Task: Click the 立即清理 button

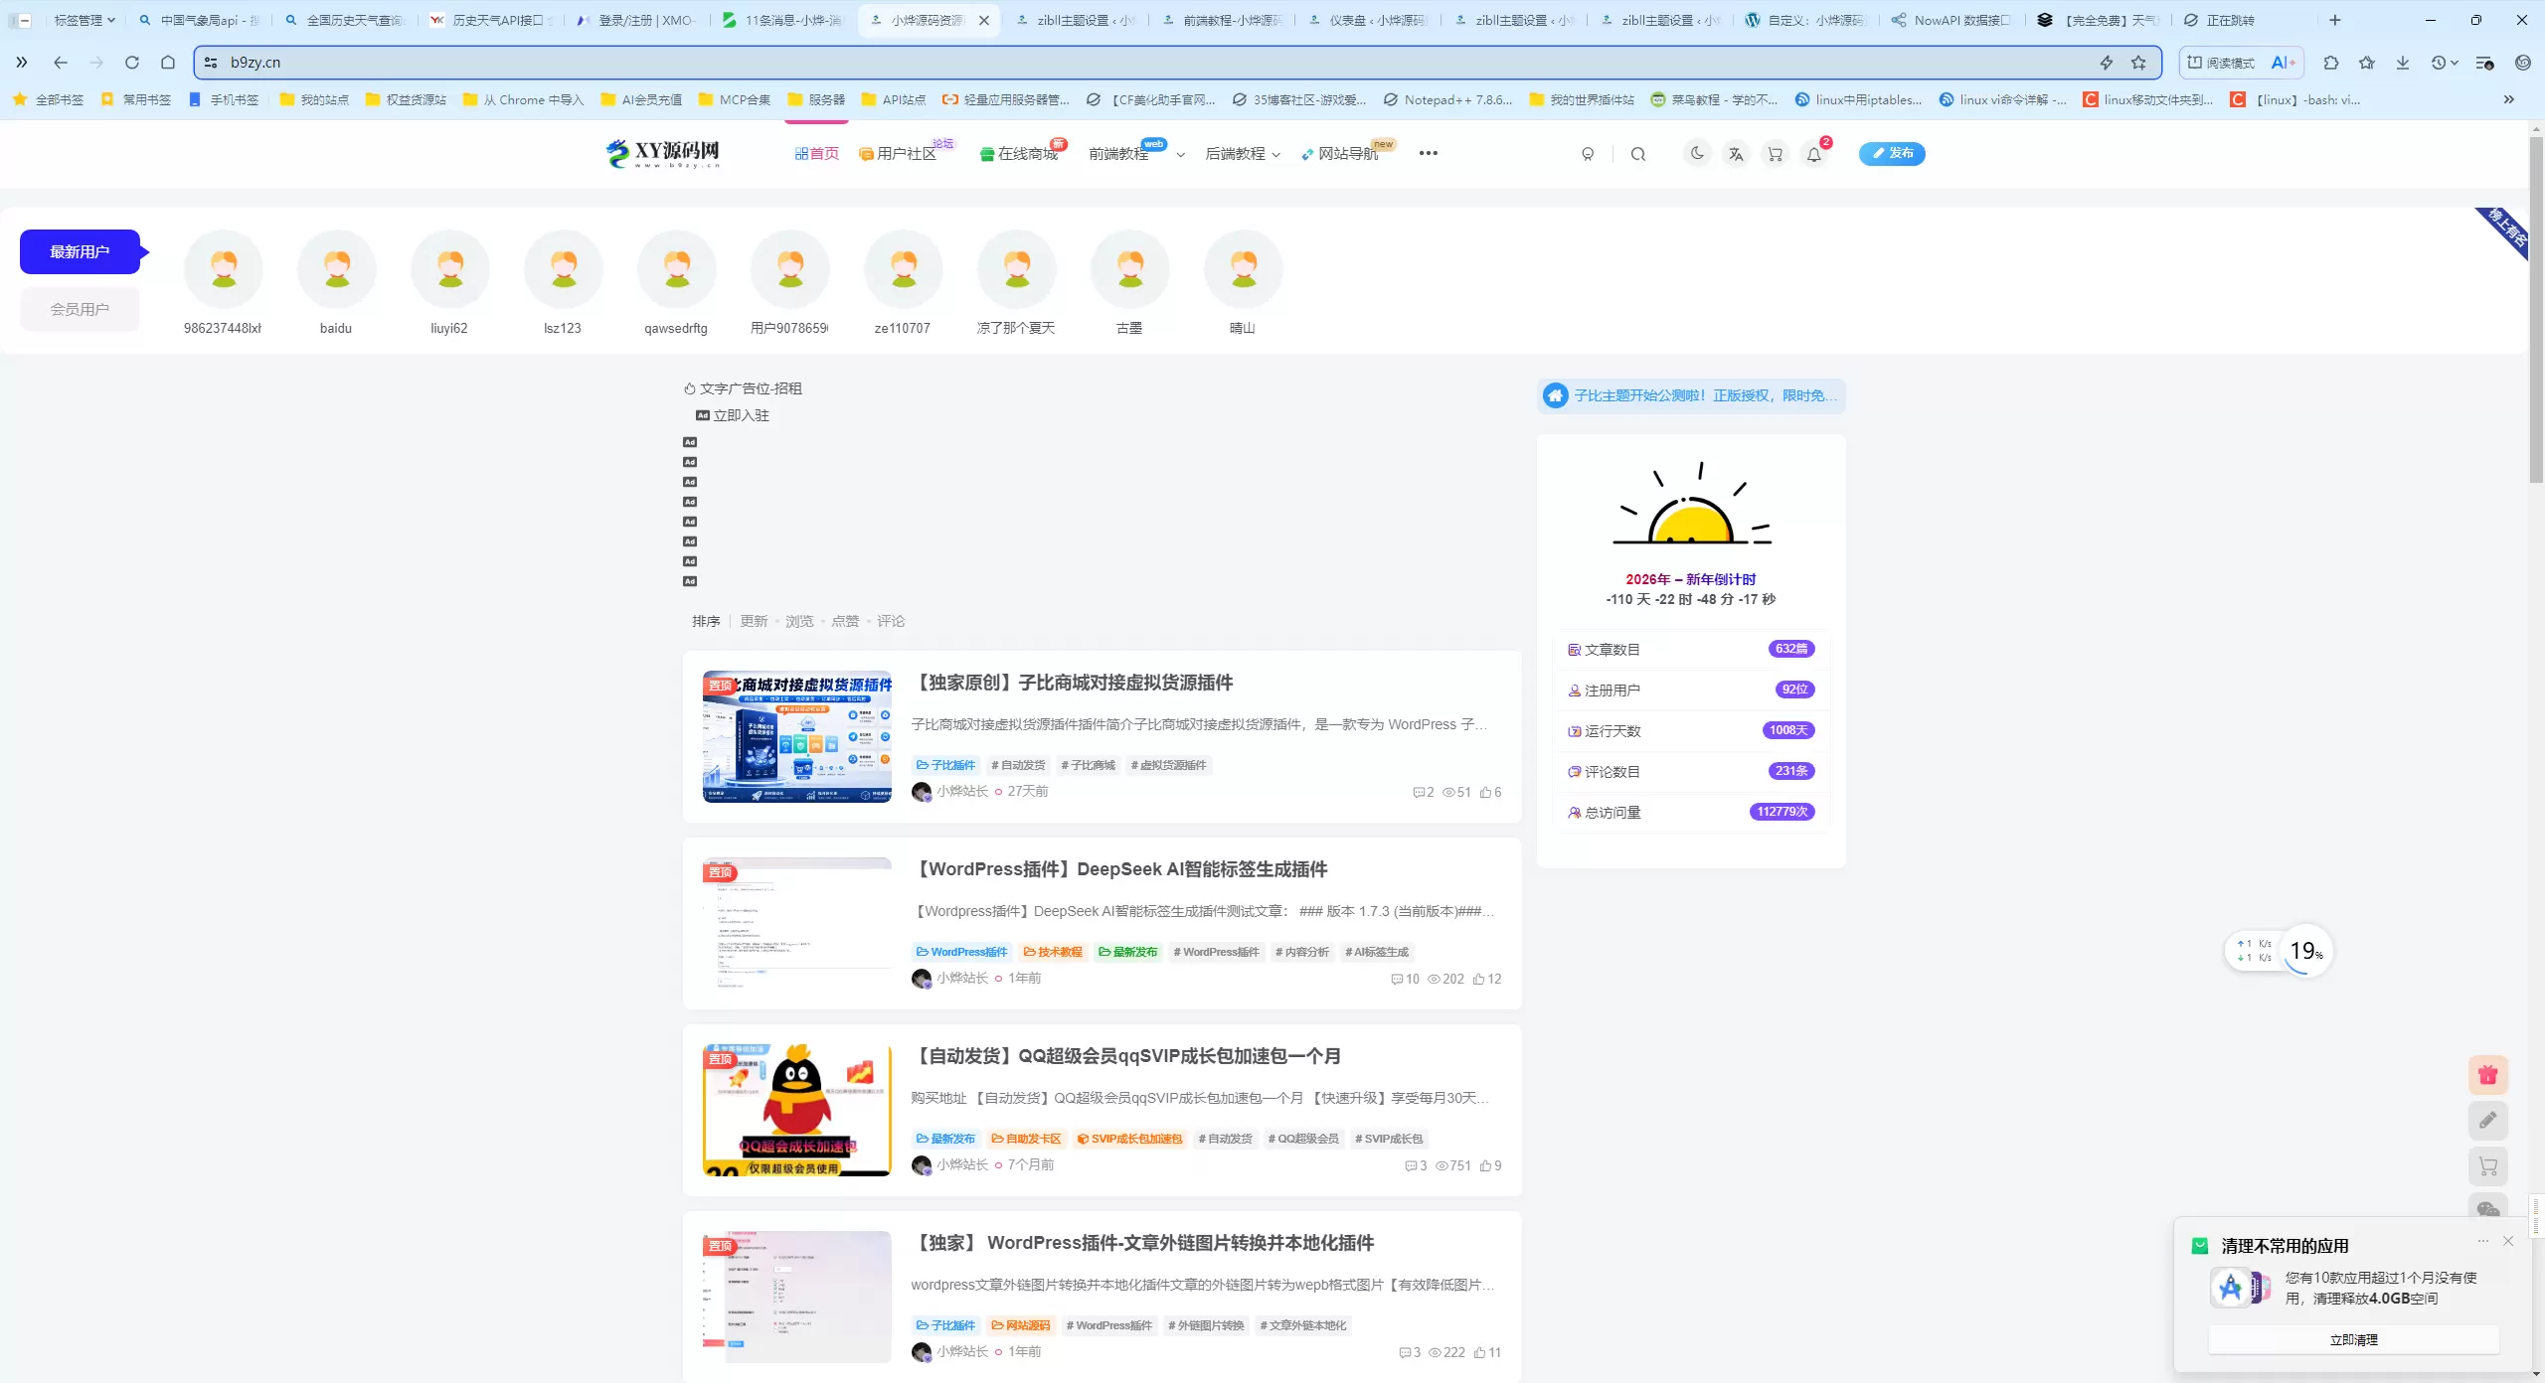Action: point(2353,1339)
